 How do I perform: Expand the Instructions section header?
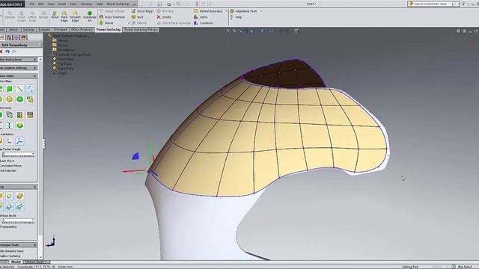(18, 60)
